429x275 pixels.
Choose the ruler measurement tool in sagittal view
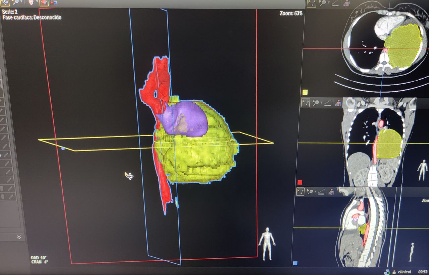pos(321,192)
